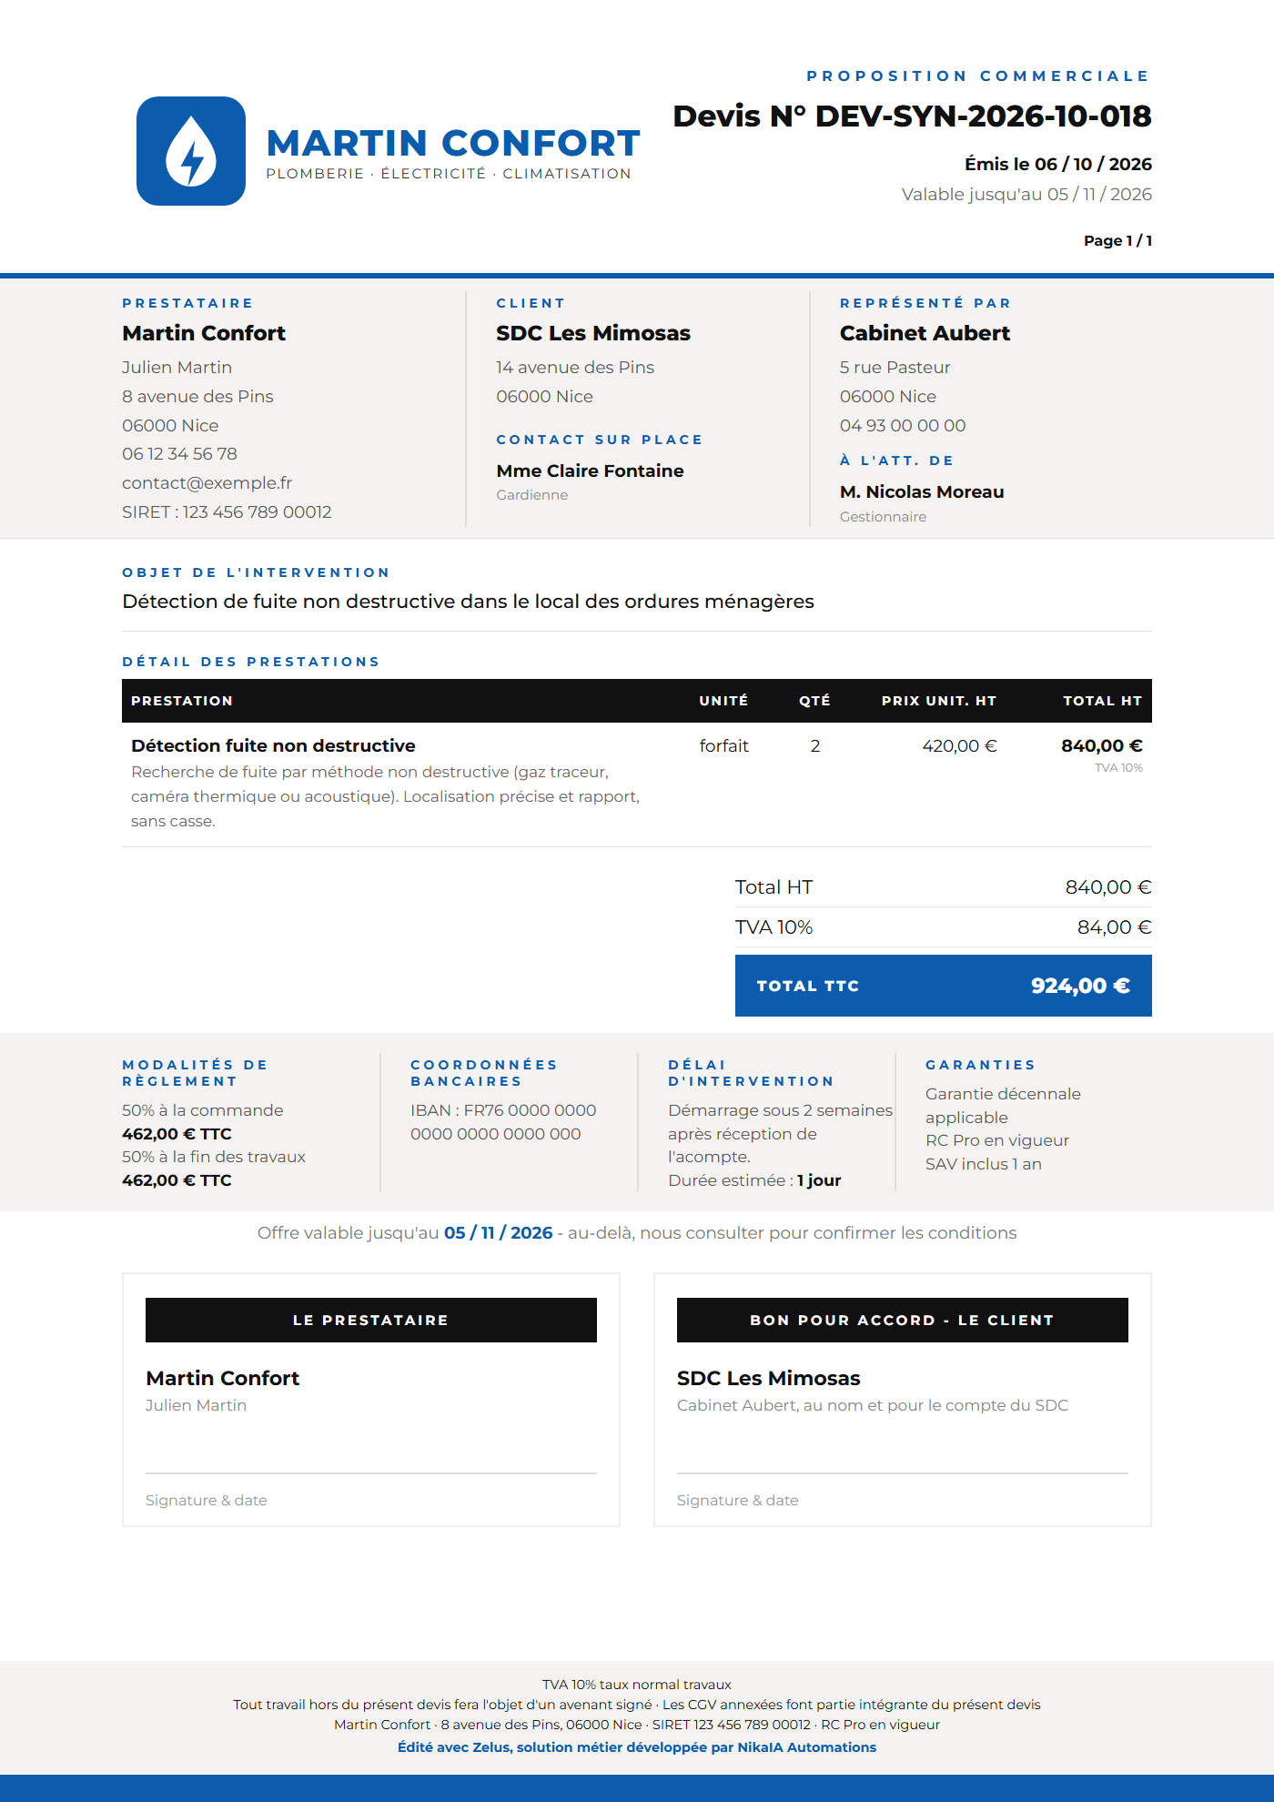Click the "PRIX UNIT. HT" column header
The image size is (1274, 1802).
[x=939, y=701]
